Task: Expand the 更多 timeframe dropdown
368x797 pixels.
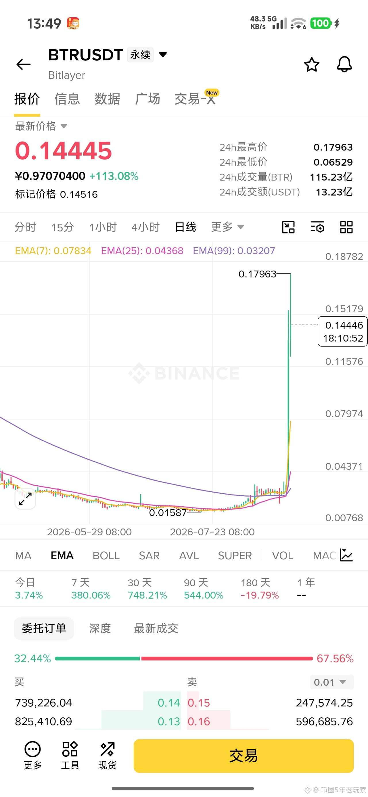Action: 227,227
